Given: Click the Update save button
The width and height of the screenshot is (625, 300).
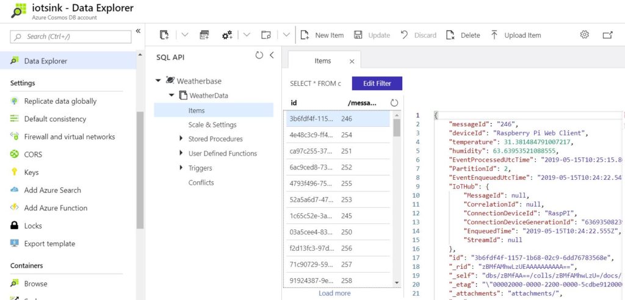Looking at the screenshot, I should click(x=372, y=35).
